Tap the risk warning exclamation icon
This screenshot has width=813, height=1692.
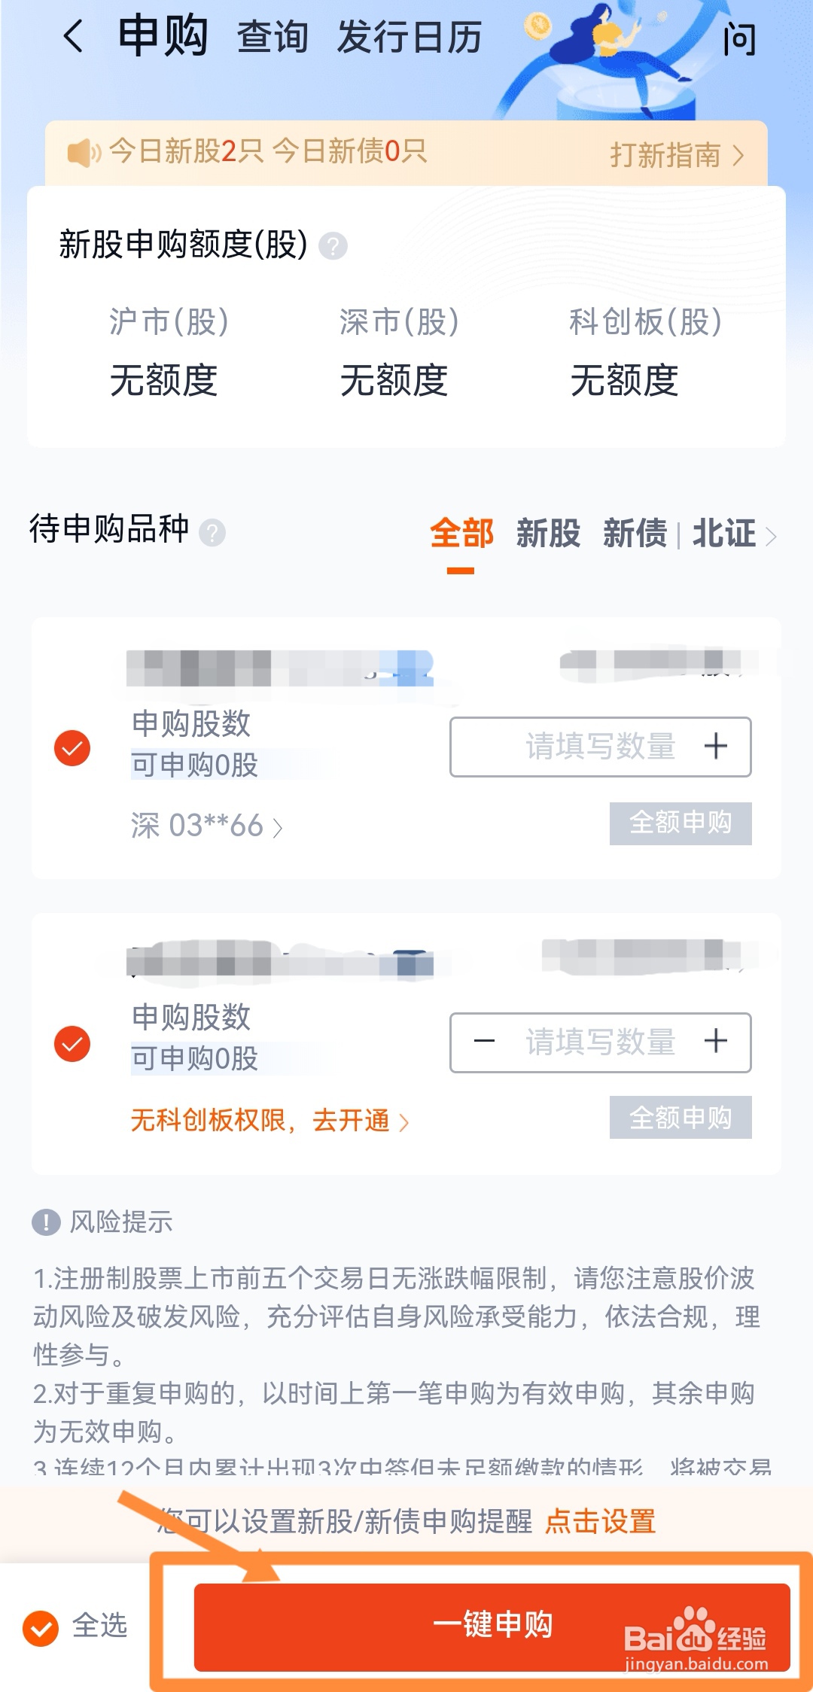point(46,1222)
